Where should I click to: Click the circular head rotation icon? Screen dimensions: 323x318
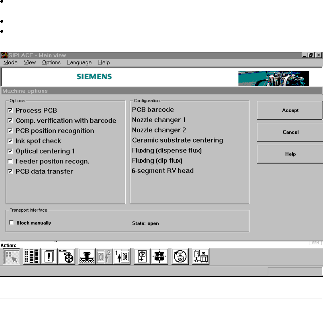(180, 257)
